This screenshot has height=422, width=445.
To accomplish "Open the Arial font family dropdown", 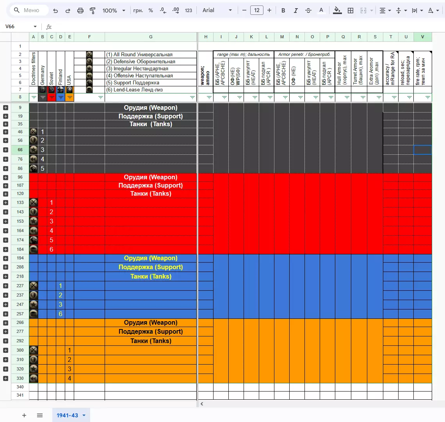I will point(217,10).
